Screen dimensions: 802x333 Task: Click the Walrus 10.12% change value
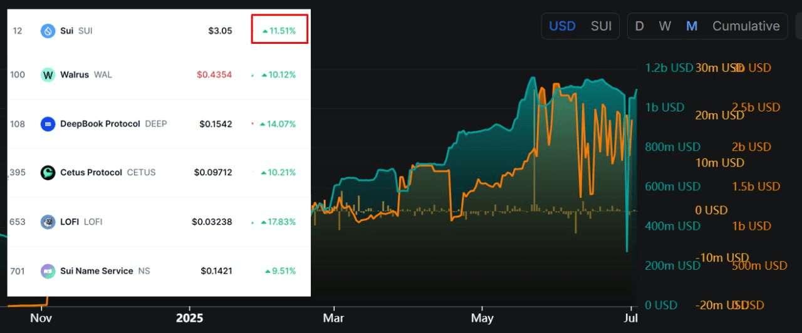coord(279,75)
